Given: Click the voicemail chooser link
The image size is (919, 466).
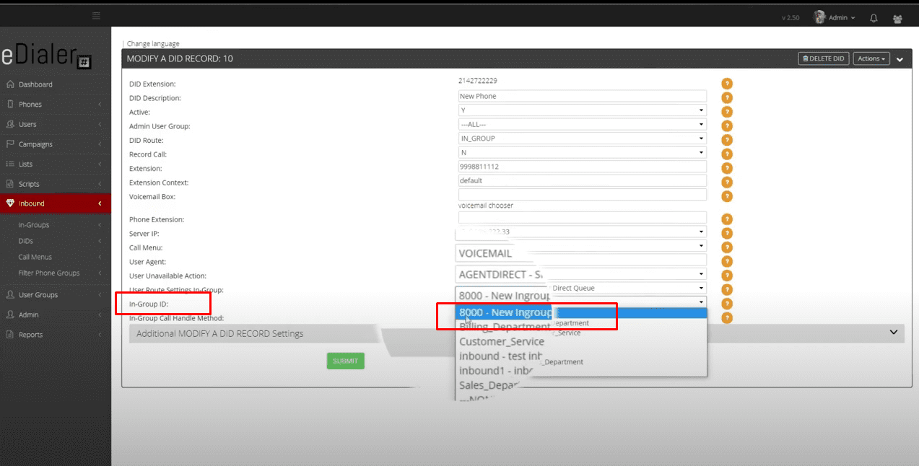Looking at the screenshot, I should (487, 206).
